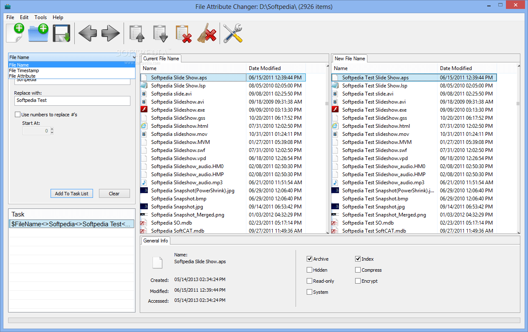Click the icon beside Softpedia Slide Show.lsp
The height and width of the screenshot is (332, 528).
[x=144, y=85]
